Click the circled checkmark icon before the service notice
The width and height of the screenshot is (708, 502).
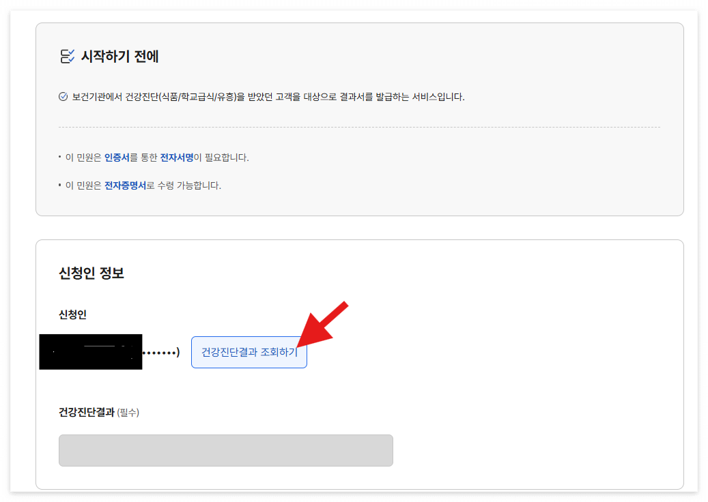click(x=62, y=97)
